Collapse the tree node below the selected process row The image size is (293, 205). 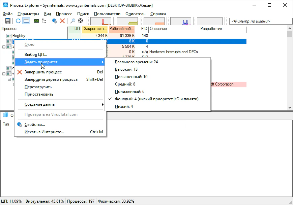[x=4, y=47]
